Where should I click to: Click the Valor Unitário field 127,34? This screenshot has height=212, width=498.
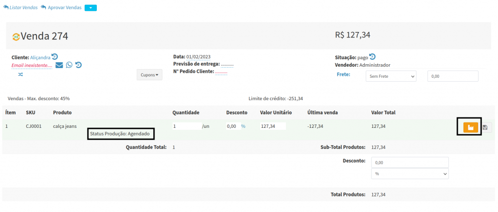tap(272, 126)
